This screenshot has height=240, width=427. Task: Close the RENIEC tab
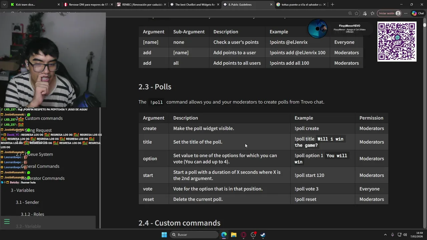(165, 5)
